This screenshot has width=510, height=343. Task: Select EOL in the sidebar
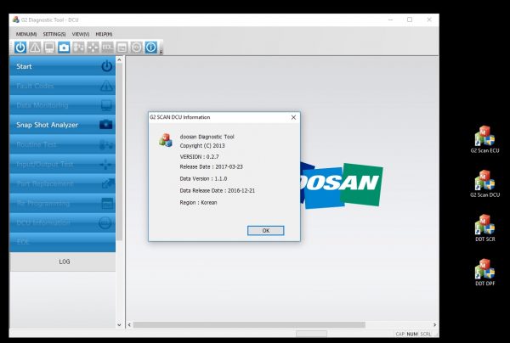(62, 242)
